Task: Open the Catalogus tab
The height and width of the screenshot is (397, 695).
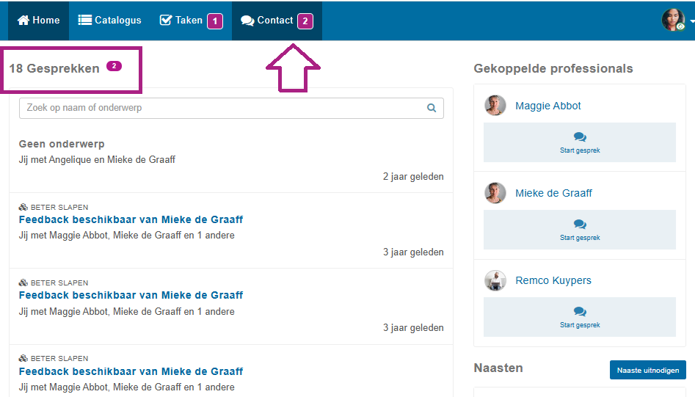Action: pos(109,21)
